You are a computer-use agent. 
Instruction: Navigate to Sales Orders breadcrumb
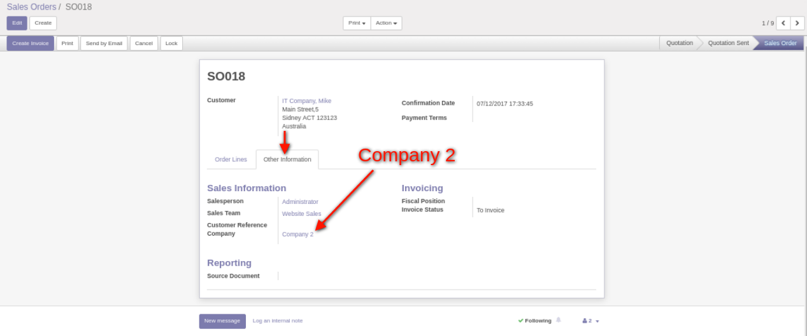tap(31, 7)
